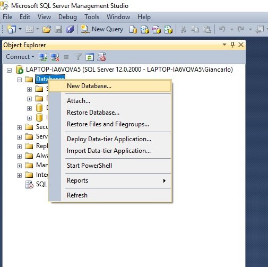Open the Tools menu in the menu bar

tap(92, 17)
